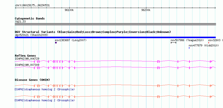Click the long middle intron of NM_006729
223x108 pixels.
pyautogui.click(x=116, y=61)
